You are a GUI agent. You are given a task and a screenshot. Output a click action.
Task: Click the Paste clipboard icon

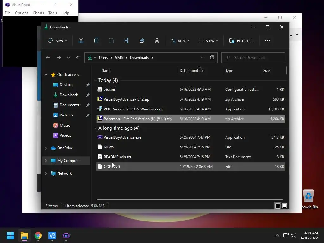click(111, 41)
